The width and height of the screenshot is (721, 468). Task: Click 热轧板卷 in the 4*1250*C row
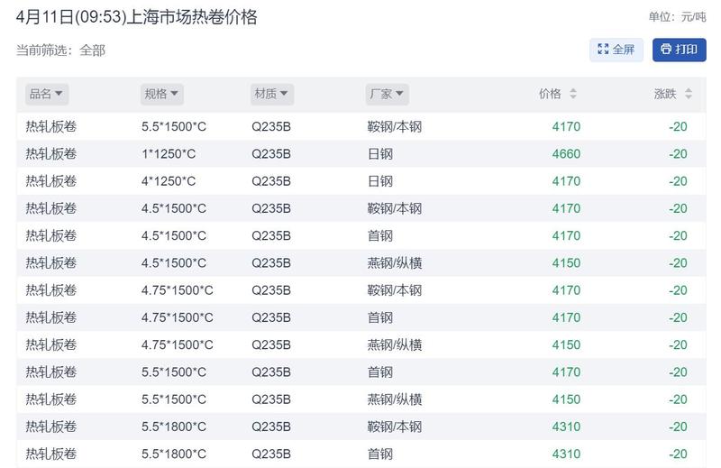[50, 181]
